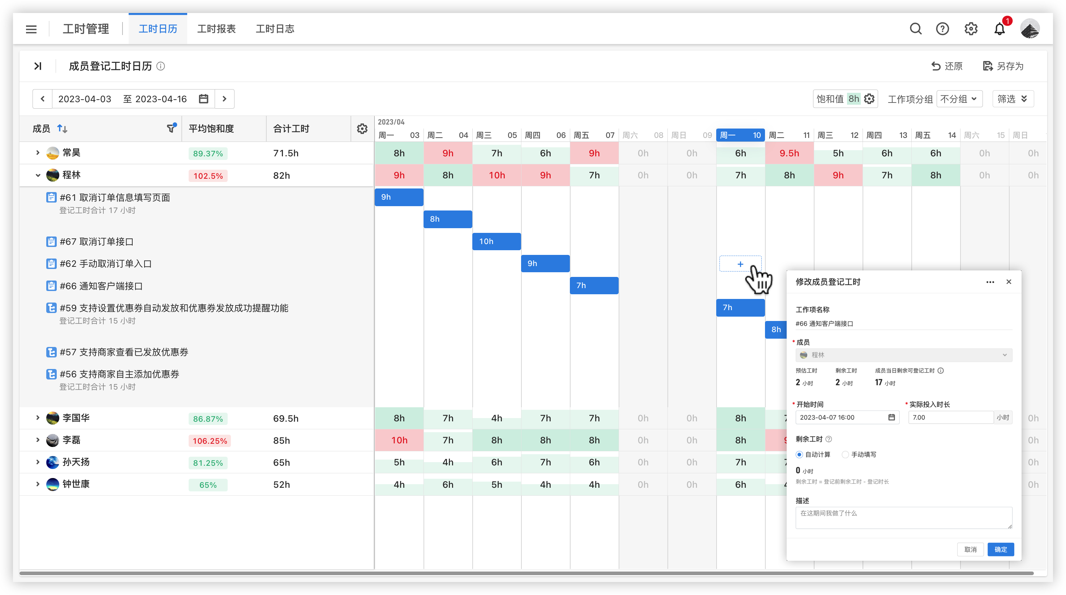Sort members with the 成员 sort arrows
Viewport: 1066px width, 595px height.
click(62, 129)
